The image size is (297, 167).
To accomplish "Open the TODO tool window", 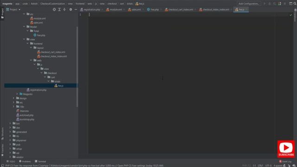I will (11, 161).
